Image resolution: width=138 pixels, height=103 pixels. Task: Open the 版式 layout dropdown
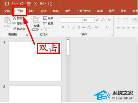click(49, 18)
